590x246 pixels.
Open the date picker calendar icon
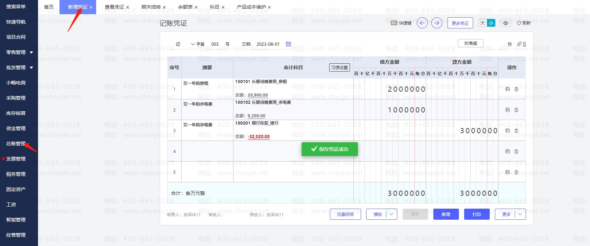coord(288,44)
